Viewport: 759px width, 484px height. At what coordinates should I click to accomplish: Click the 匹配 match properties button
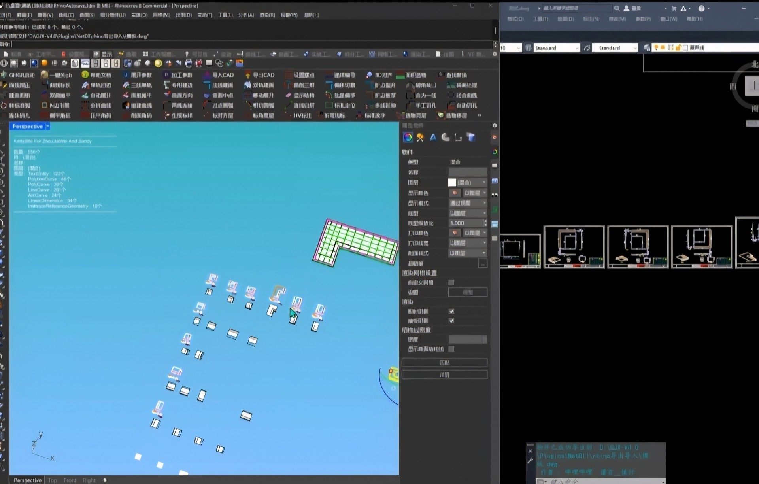444,363
